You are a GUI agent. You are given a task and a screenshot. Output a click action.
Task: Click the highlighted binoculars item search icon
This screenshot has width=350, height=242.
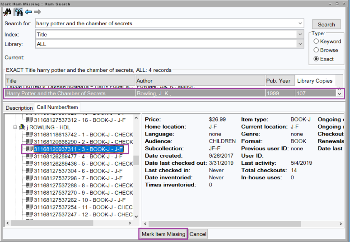click(19, 12)
